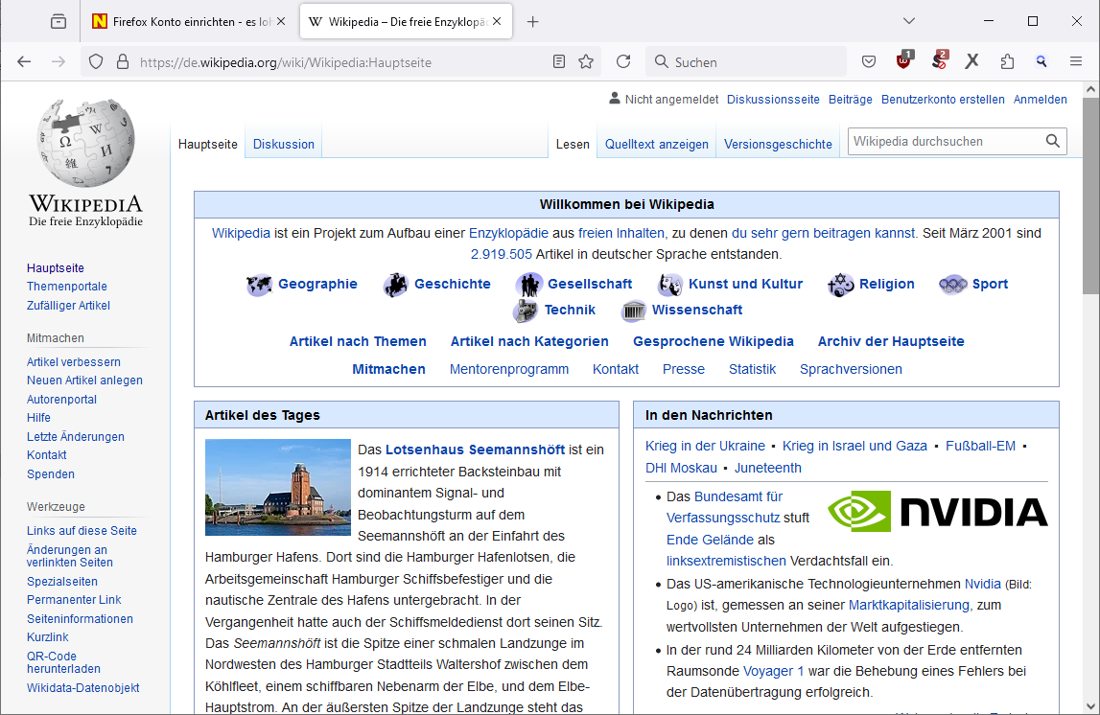
Task: Open Letzte Änderungen sidebar link
Action: (x=75, y=437)
